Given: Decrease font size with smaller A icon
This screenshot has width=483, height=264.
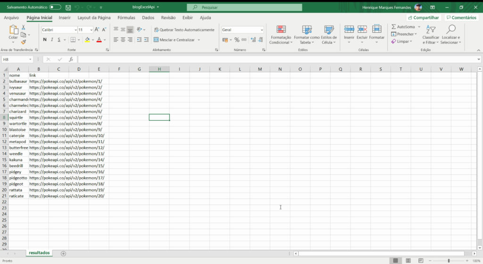Looking at the screenshot, I should pyautogui.click(x=104, y=30).
